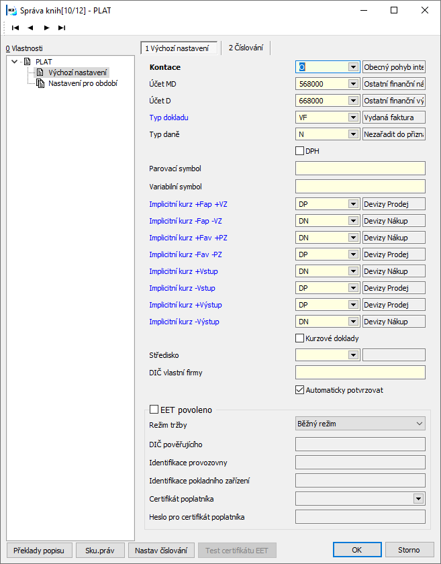Viewport: 441px width, 564px height.
Task: Expand Implicitní kurz +Fav +PZ dropdown
Action: (353, 238)
